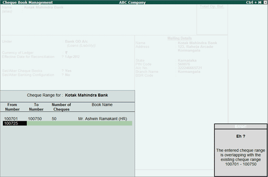
Task: Close the Cheque Book Management window
Action: [x=265, y=2]
